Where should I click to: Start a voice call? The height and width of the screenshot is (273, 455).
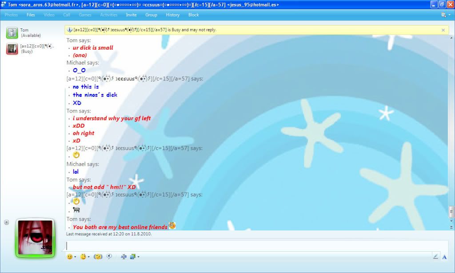click(x=67, y=15)
